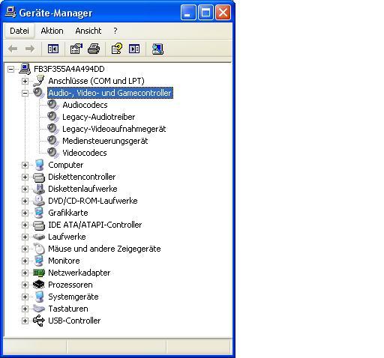Open the Datei menu

tap(19, 31)
